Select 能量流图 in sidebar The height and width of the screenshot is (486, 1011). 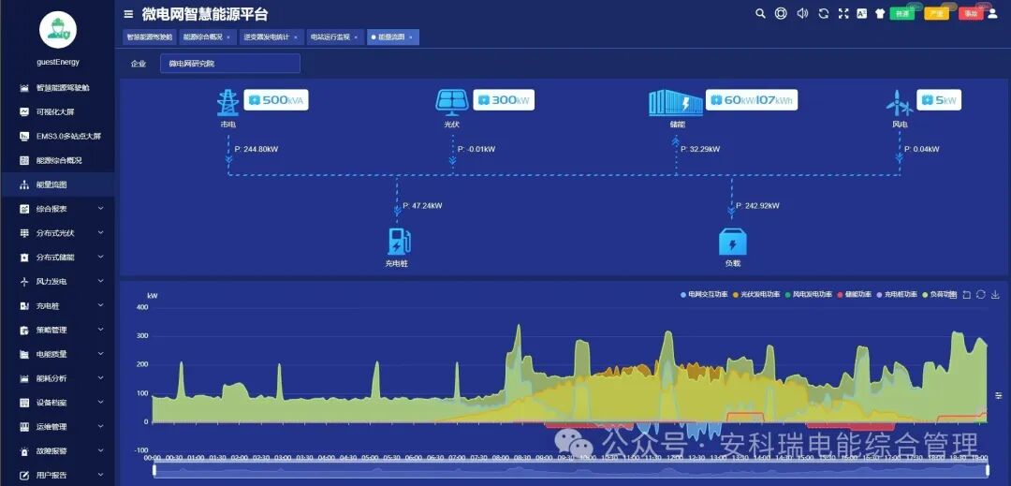click(58, 185)
